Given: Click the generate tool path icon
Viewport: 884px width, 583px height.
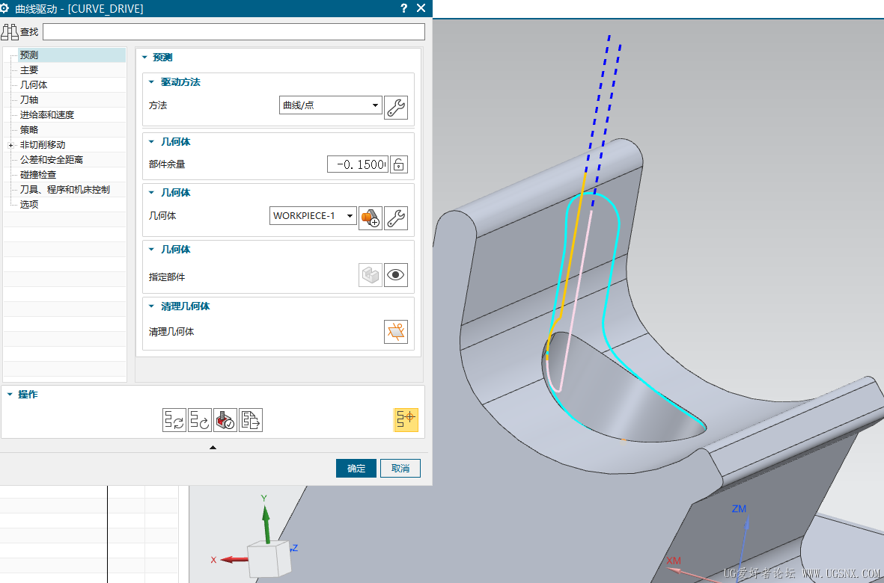Looking at the screenshot, I should point(174,420).
